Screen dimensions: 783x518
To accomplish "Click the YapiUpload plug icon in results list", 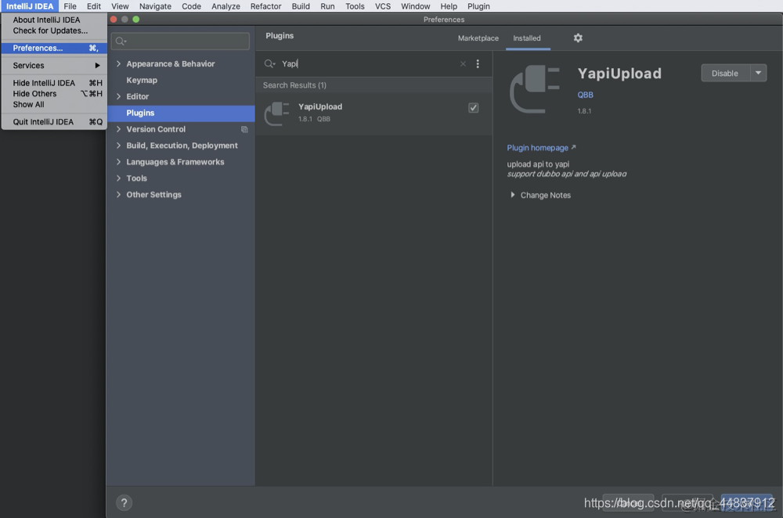I will 276,113.
